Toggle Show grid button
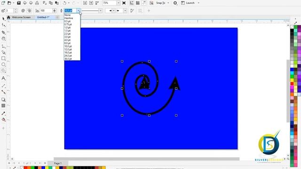 click(138, 3)
